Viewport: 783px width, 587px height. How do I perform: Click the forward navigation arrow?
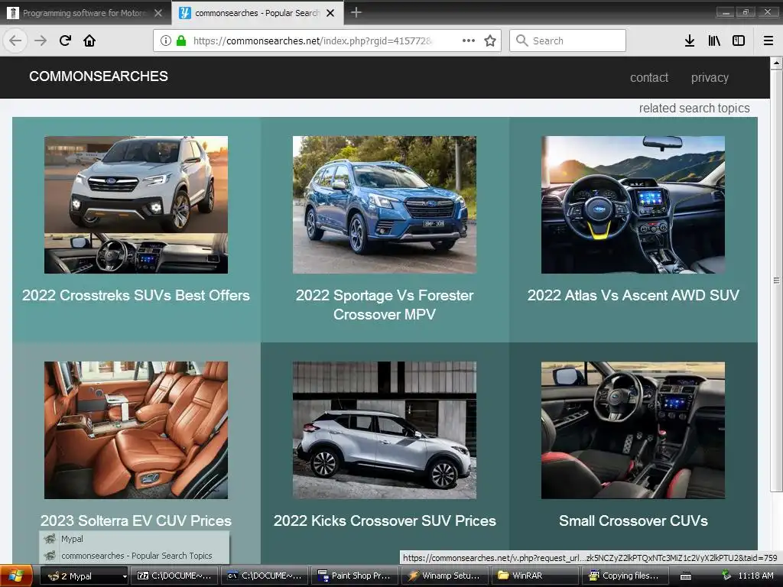pos(41,41)
